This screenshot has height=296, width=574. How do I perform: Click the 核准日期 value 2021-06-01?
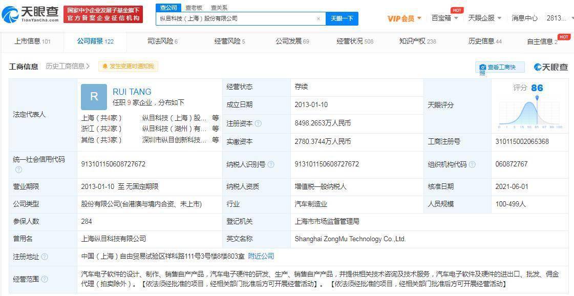(x=512, y=186)
